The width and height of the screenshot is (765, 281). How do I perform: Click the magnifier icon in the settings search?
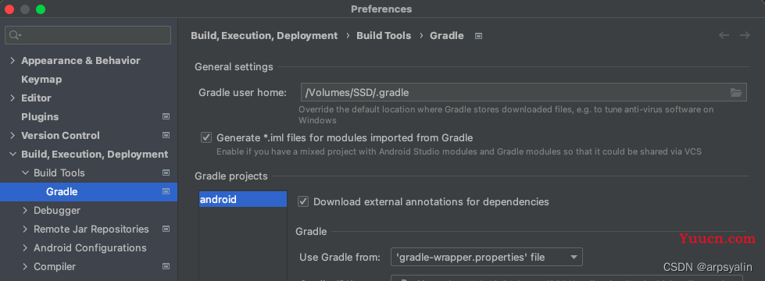pos(15,35)
